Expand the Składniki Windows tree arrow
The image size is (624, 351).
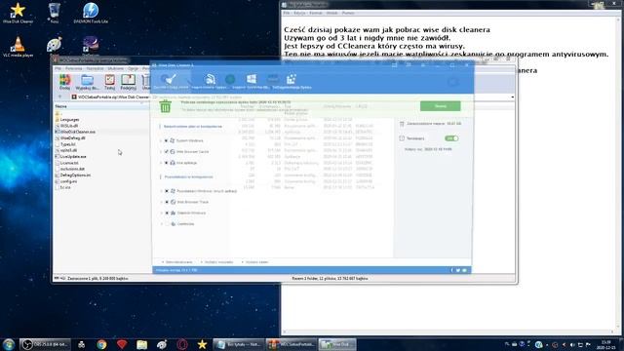(x=161, y=214)
